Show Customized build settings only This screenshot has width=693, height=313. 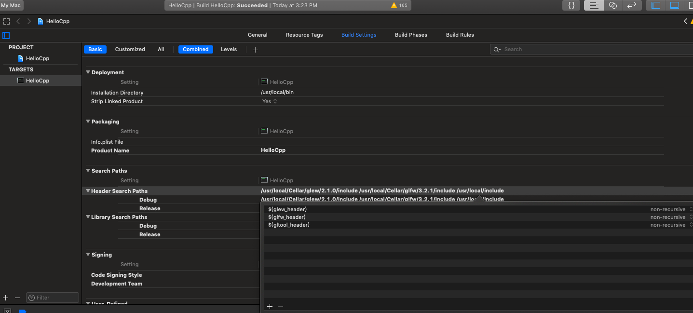130,49
